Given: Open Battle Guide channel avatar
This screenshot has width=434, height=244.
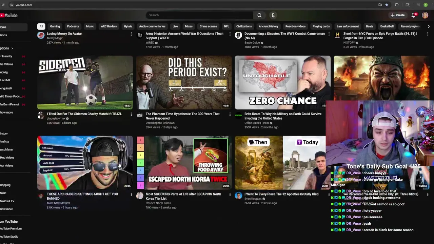Looking at the screenshot, I should pos(238,35).
